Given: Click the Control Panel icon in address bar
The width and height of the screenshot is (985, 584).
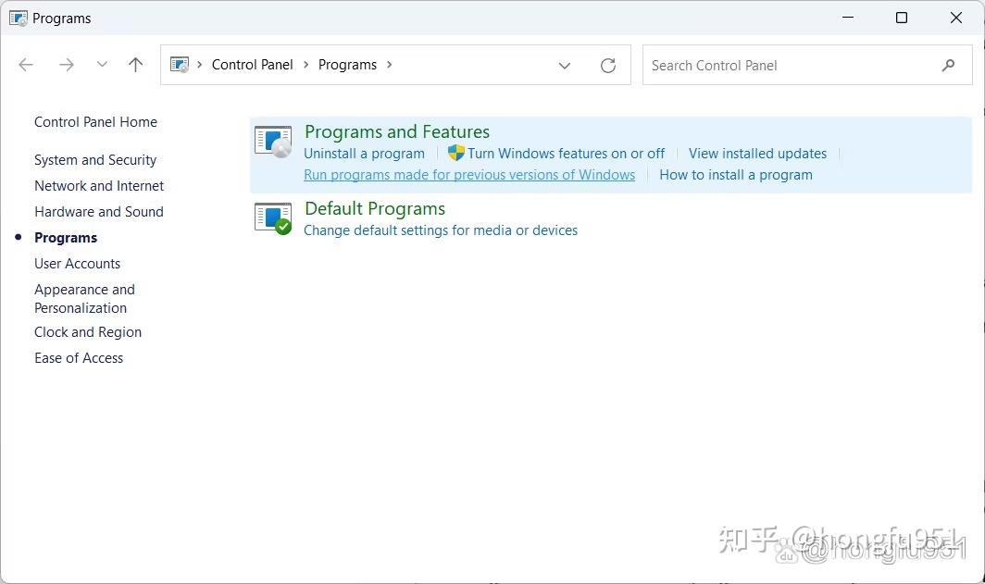Looking at the screenshot, I should point(180,65).
